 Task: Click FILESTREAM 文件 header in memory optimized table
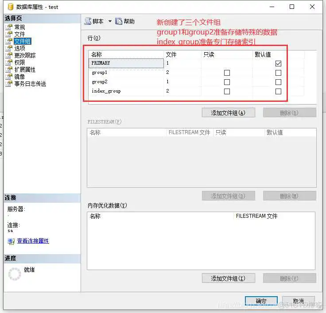click(274, 216)
